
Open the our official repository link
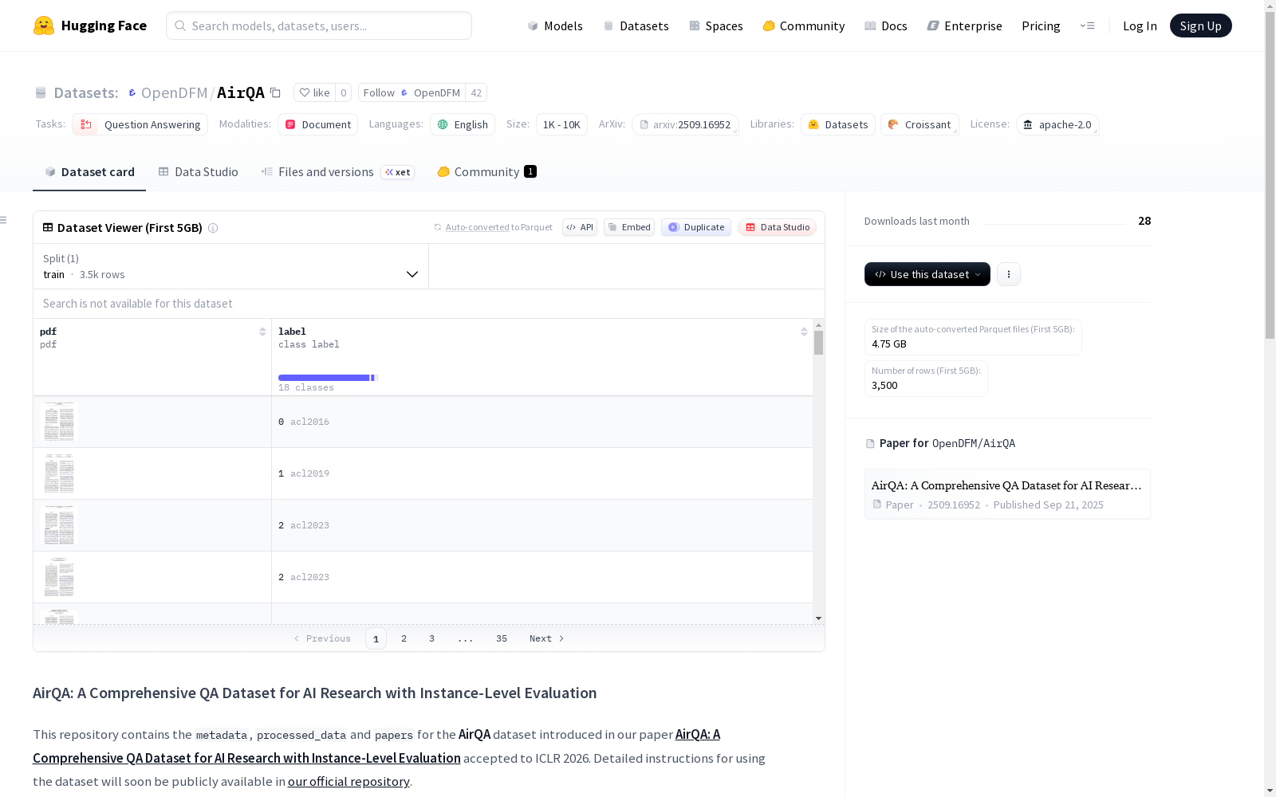pyautogui.click(x=349, y=782)
